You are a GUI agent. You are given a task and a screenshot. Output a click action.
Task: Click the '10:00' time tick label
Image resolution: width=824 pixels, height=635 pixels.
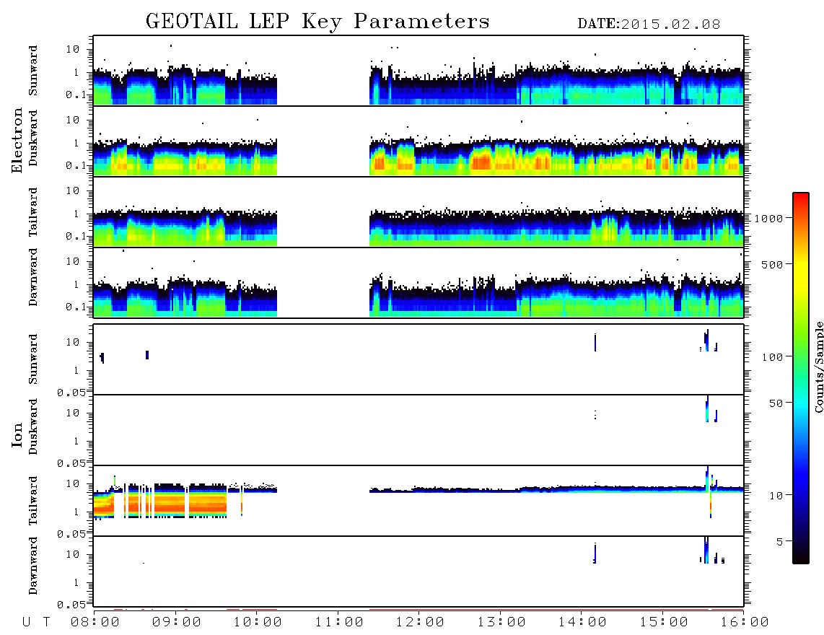tap(258, 623)
